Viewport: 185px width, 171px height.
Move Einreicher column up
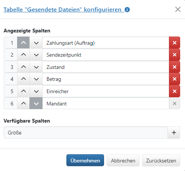pyautogui.click(x=23, y=91)
